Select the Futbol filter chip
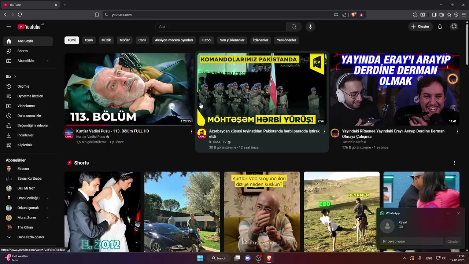 click(206, 40)
